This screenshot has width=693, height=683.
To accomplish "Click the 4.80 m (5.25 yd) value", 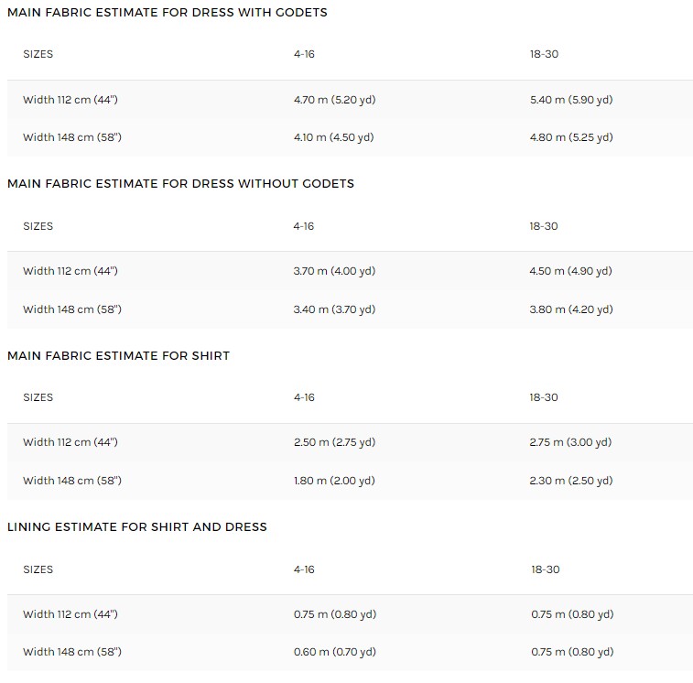I will pos(570,137).
